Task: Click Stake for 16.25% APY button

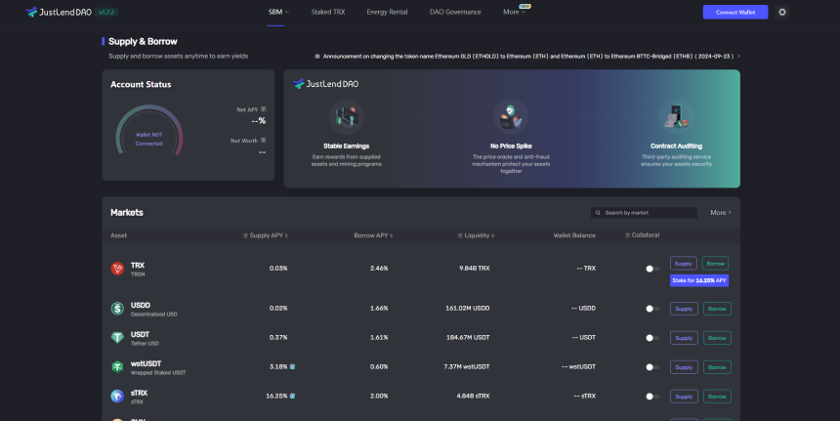Action: pyautogui.click(x=699, y=280)
